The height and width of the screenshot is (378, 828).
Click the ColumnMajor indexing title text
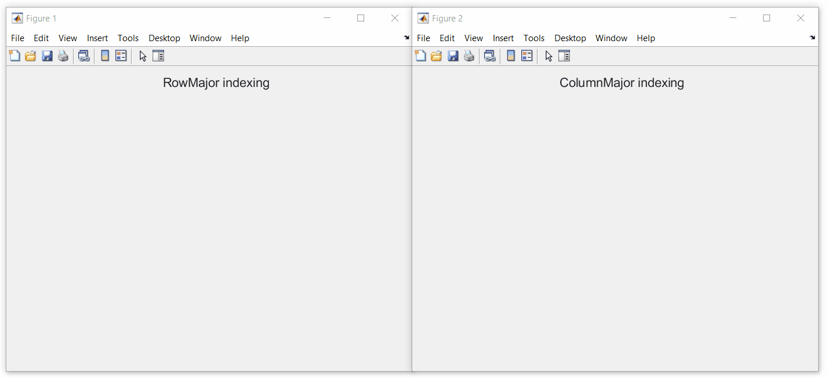point(622,82)
